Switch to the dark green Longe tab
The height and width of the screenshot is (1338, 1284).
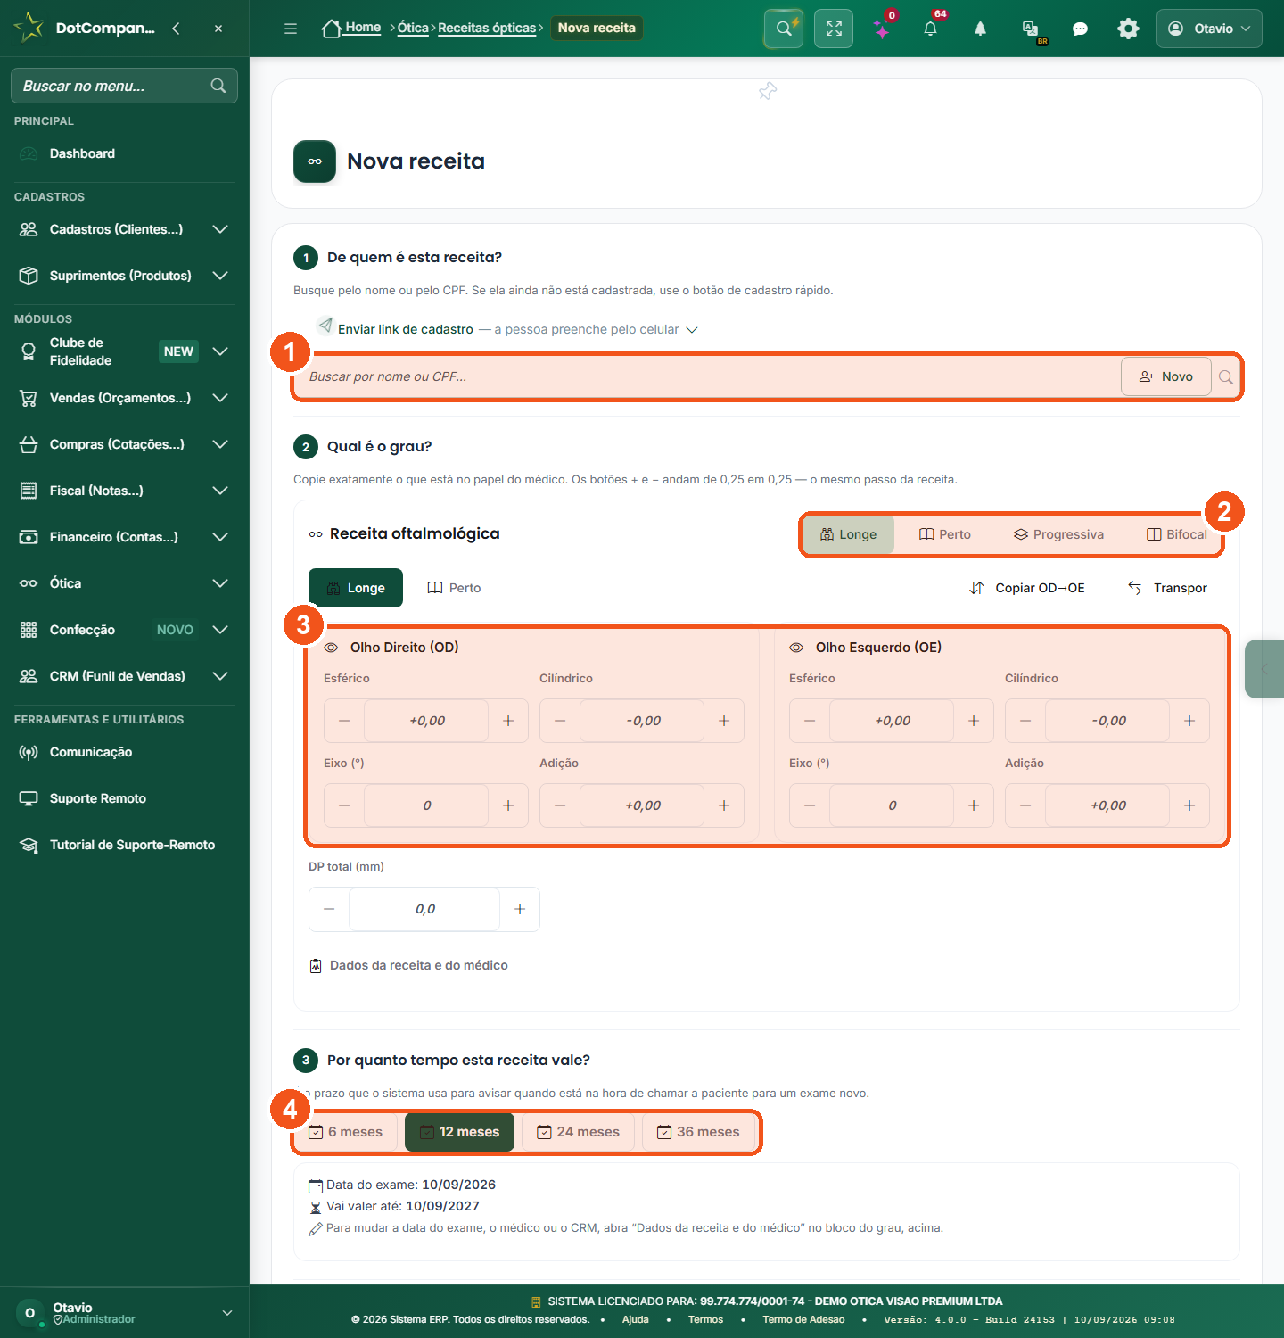[x=356, y=588]
